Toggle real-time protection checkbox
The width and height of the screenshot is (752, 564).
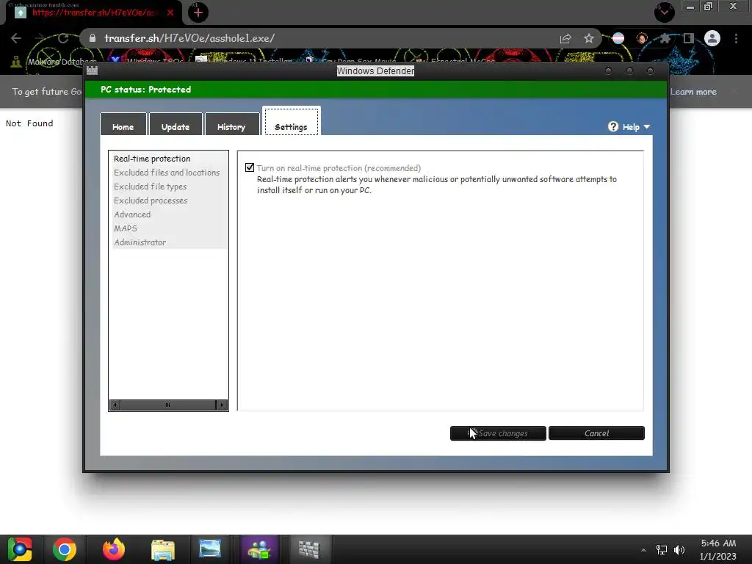pos(250,167)
